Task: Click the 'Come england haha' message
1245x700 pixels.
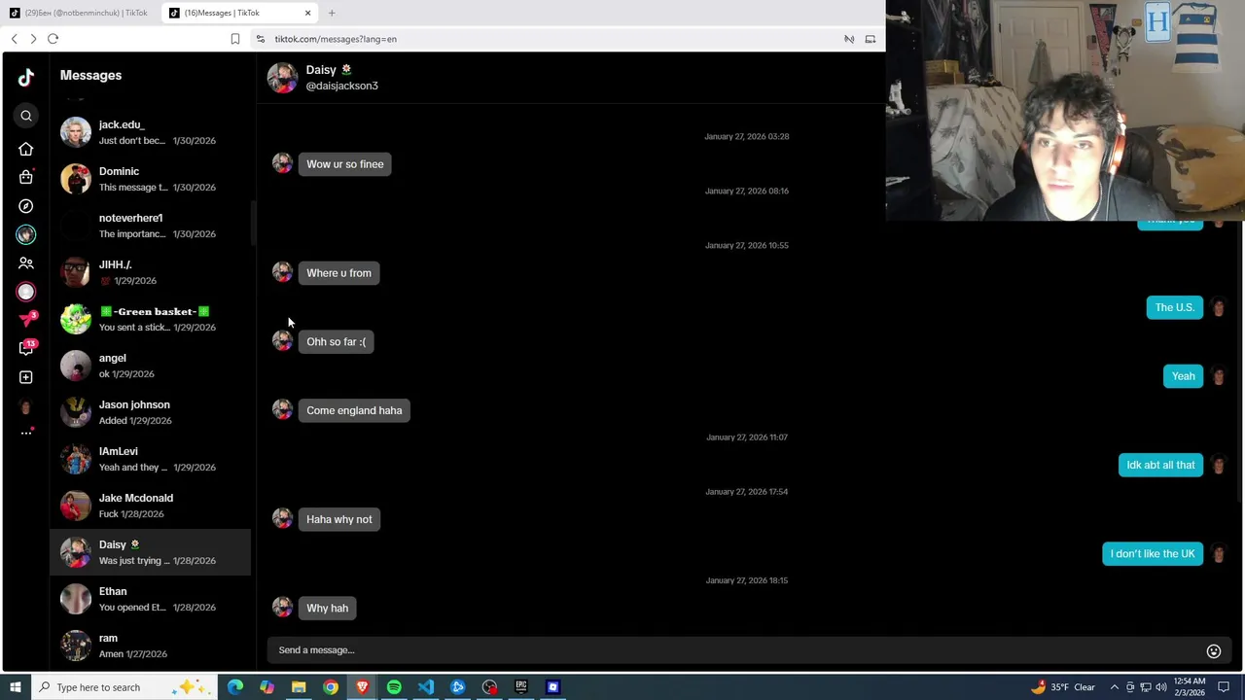Action: pos(354,410)
